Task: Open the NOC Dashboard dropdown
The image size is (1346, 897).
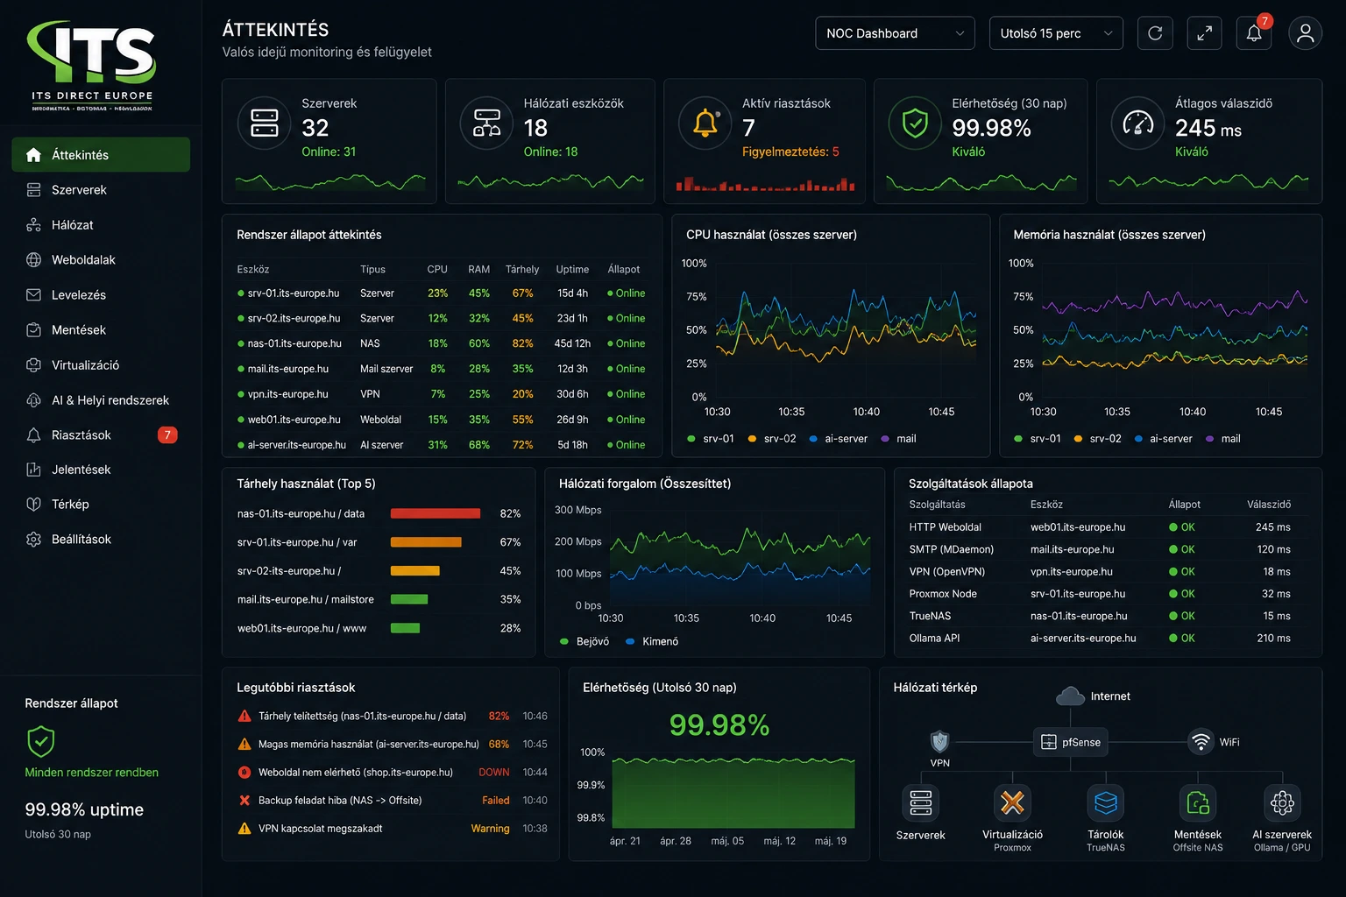Action: click(895, 33)
